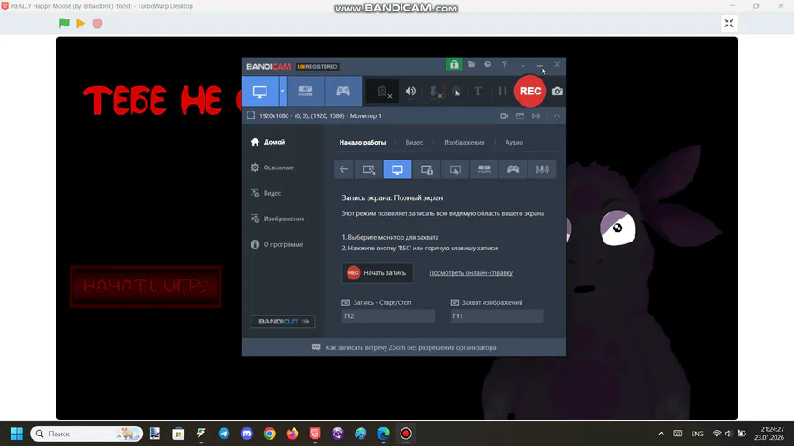Open Telegram from taskbar
Viewport: 794px width, 446px height.
pyautogui.click(x=224, y=434)
